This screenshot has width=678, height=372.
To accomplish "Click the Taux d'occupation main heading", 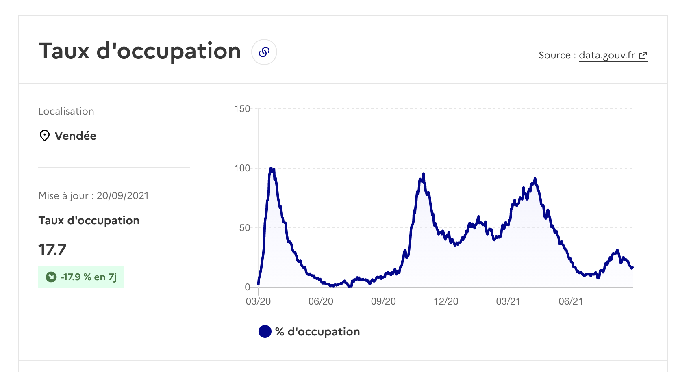I will [140, 51].
